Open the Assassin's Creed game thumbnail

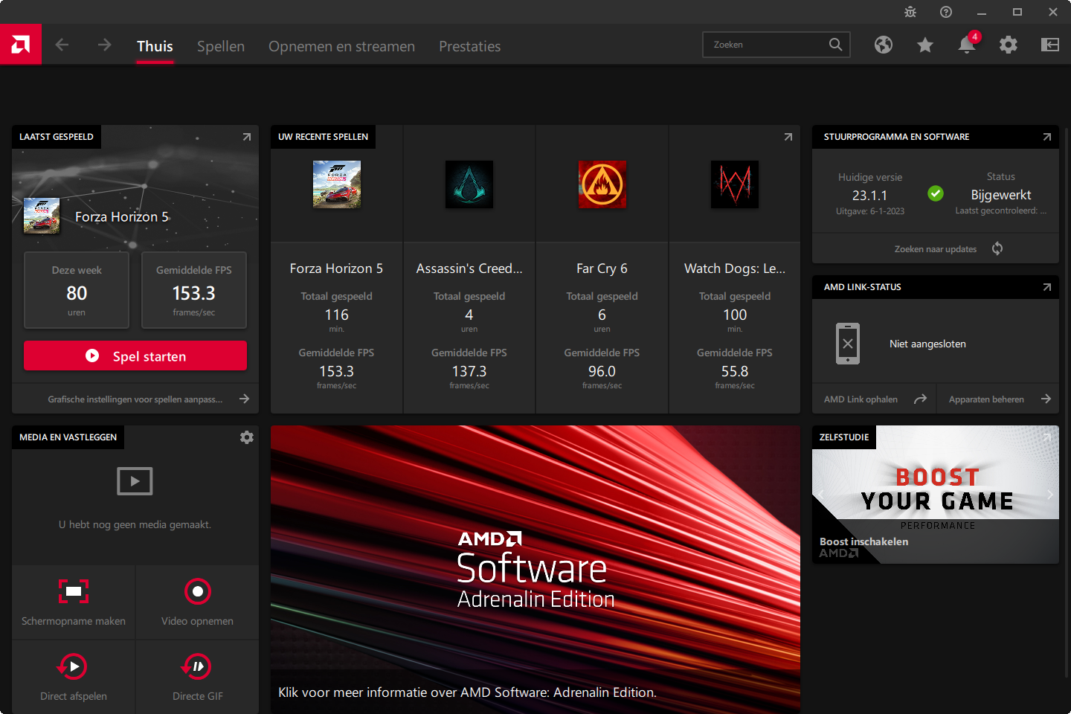tap(469, 184)
